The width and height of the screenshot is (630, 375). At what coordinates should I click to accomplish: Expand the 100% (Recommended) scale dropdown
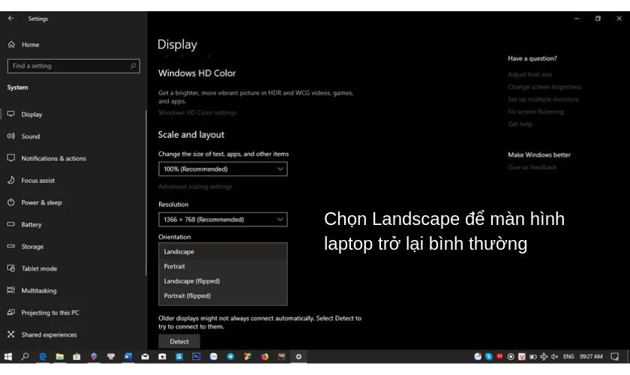coord(223,169)
